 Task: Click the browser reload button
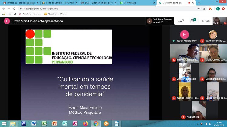(13, 8)
